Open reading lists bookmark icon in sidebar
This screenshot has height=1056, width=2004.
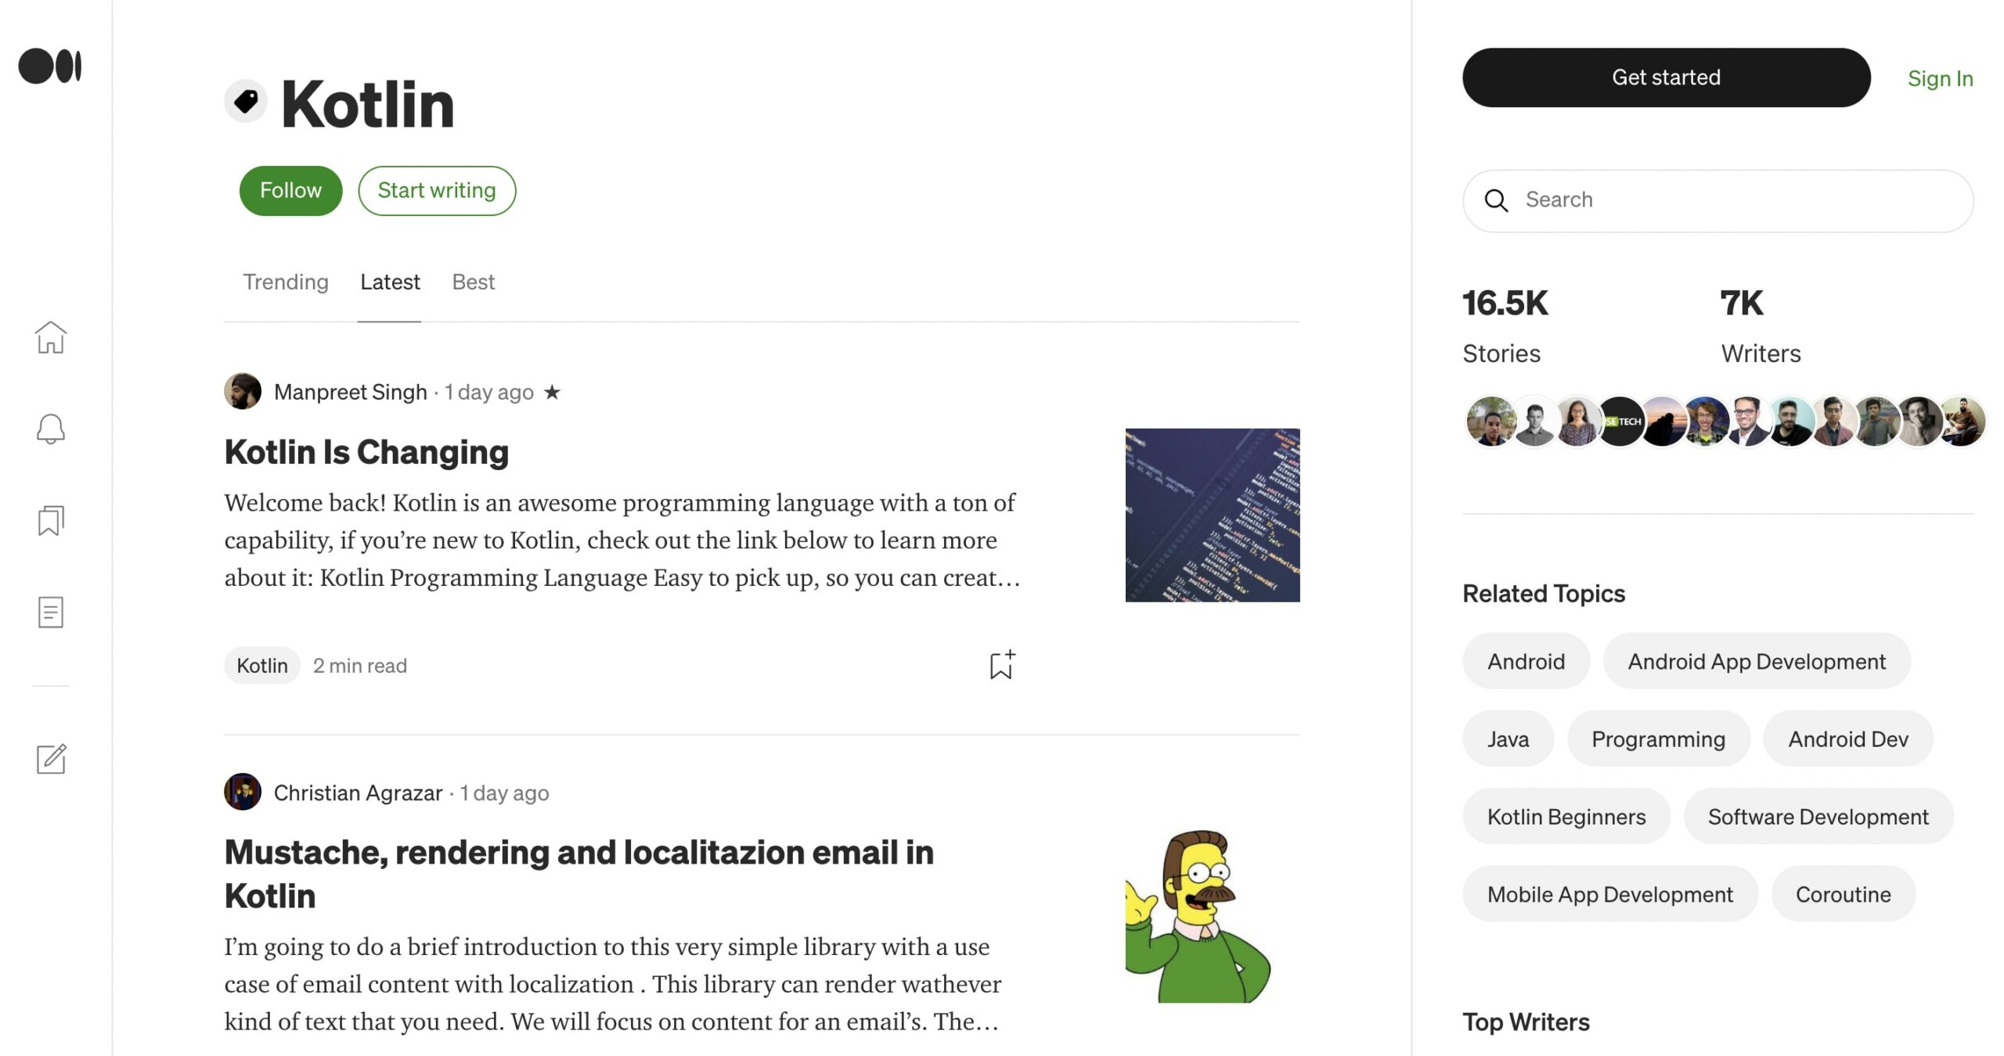point(51,520)
